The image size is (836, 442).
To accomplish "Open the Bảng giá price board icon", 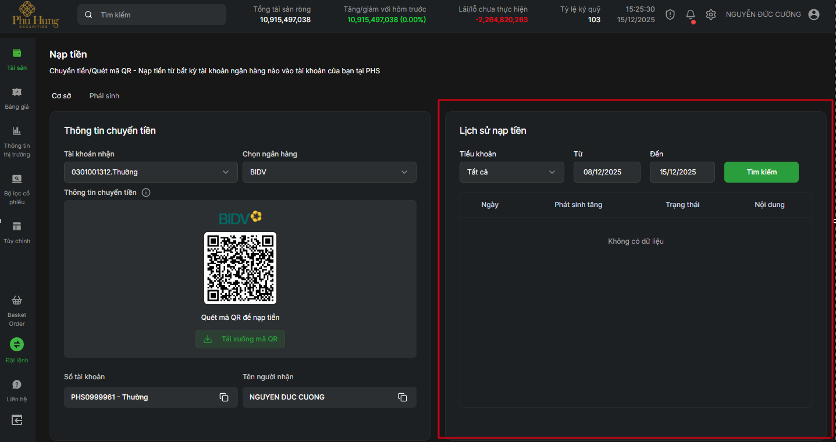I will point(17,92).
